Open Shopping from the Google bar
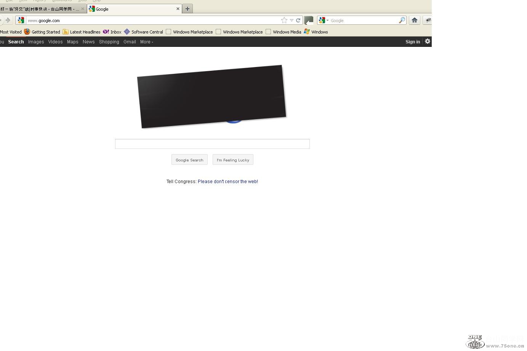The image size is (527, 351). tap(109, 42)
